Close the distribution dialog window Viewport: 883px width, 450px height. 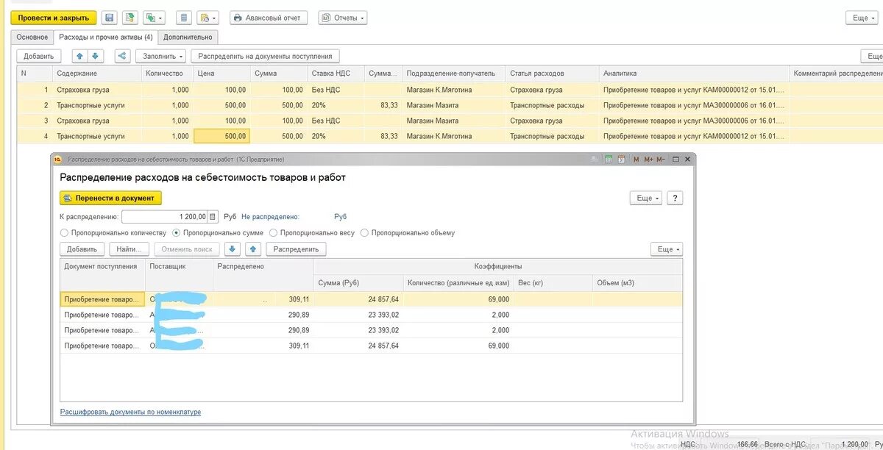tap(687, 160)
